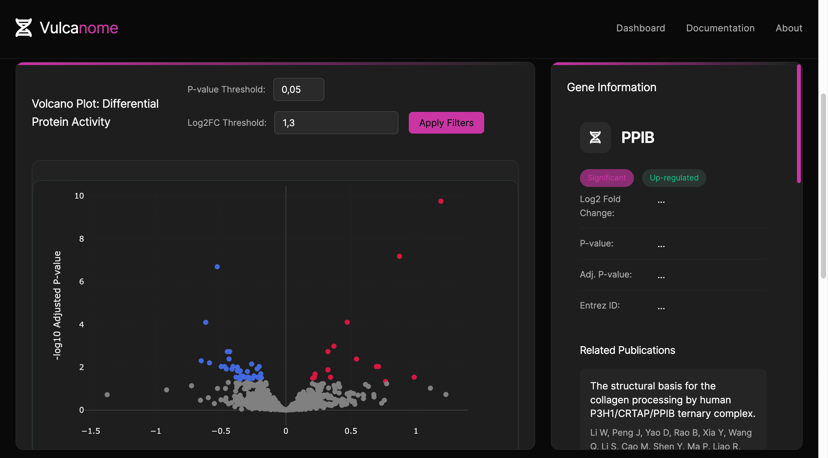Image resolution: width=828 pixels, height=458 pixels.
Task: Select the blue point at y about 4
Action: pyautogui.click(x=206, y=322)
